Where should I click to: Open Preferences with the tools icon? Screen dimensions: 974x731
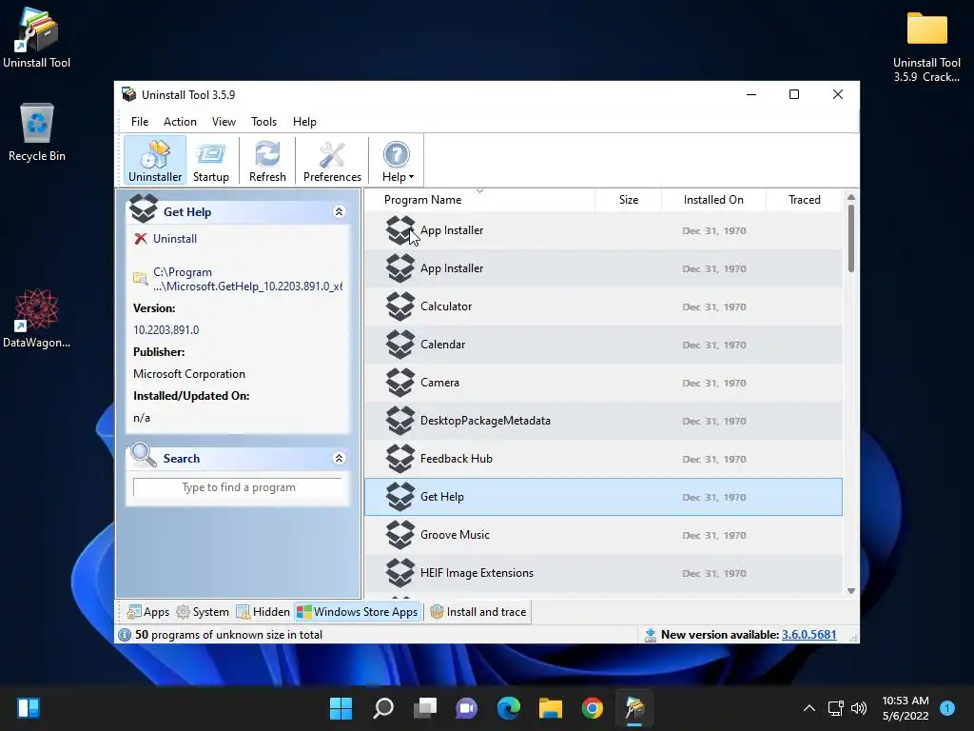[x=332, y=160]
